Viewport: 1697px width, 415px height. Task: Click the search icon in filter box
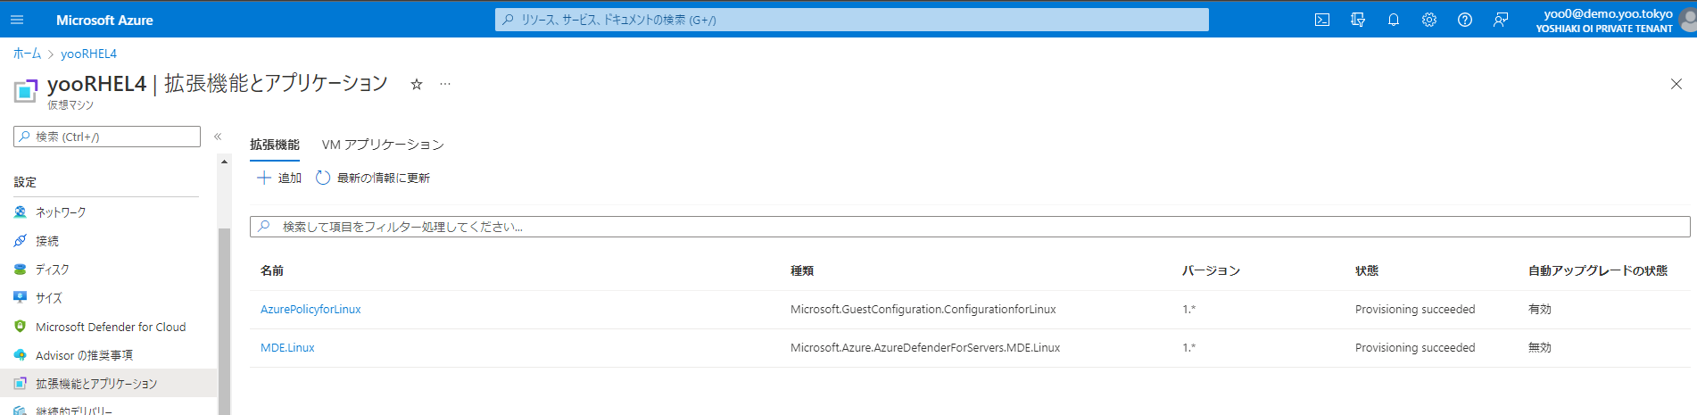(x=264, y=227)
